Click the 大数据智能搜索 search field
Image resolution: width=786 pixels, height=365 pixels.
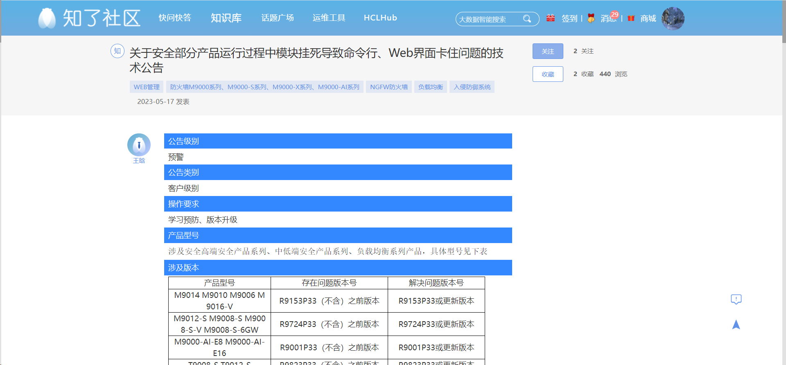point(489,19)
